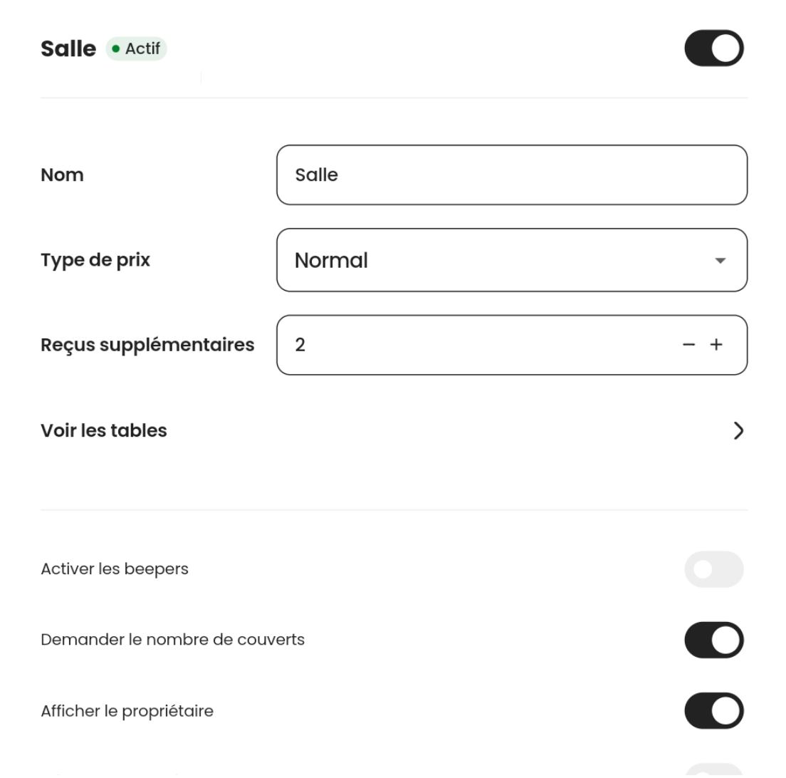Viewport: 786px width, 778px height.
Task: Click the Nom field label
Action: [x=63, y=175]
